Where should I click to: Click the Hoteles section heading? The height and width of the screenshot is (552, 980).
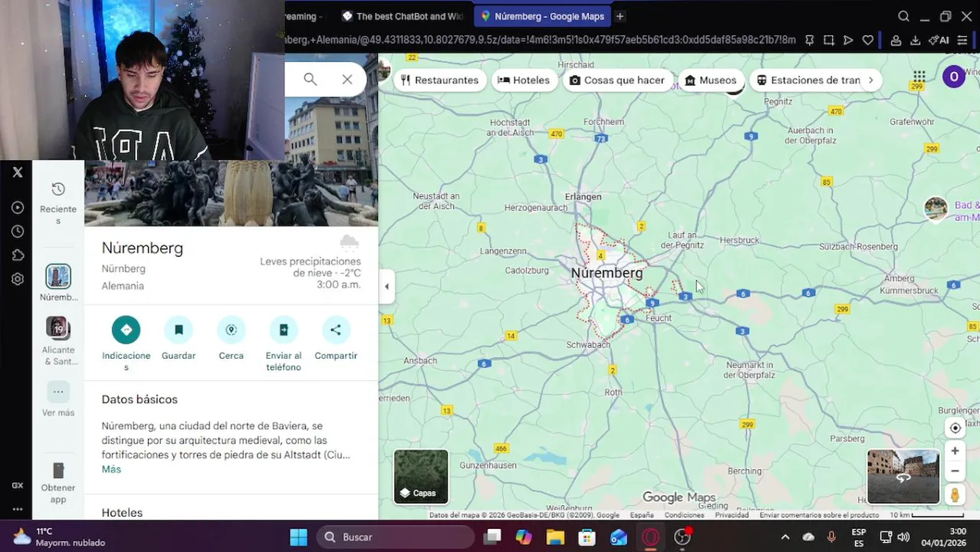coord(122,513)
